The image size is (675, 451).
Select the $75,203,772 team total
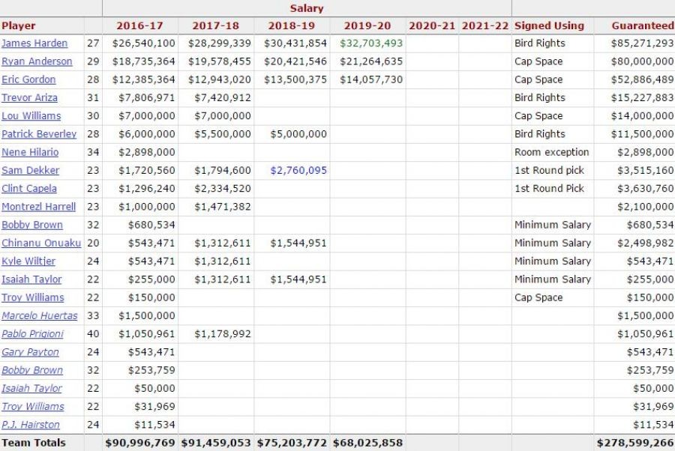tap(292, 443)
